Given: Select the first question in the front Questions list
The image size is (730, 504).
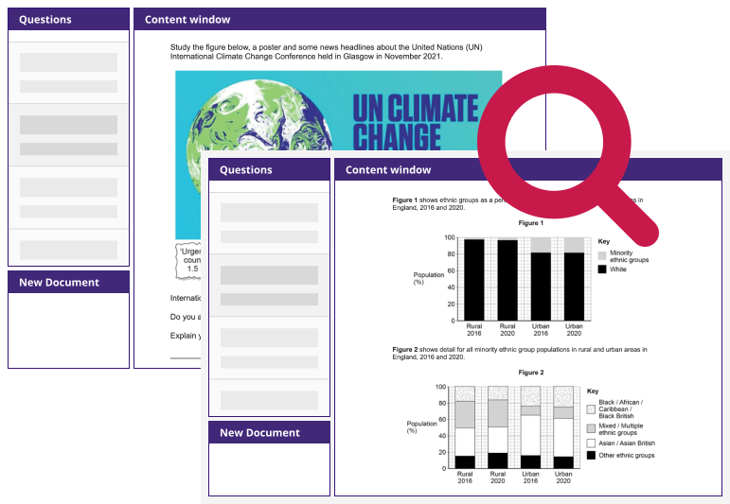Looking at the screenshot, I should coord(269,223).
